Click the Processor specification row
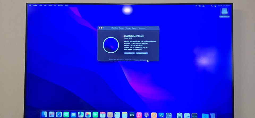Screen dimensions: 255x118 [x=136, y=44]
